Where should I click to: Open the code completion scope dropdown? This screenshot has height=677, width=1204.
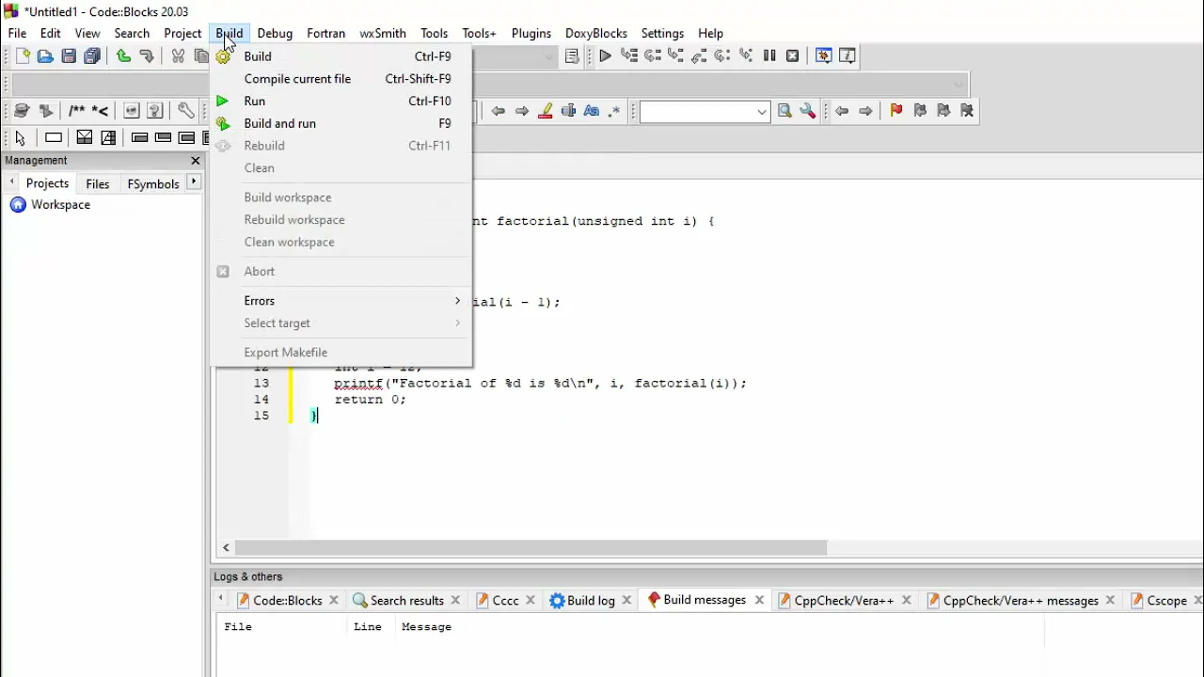point(958,85)
